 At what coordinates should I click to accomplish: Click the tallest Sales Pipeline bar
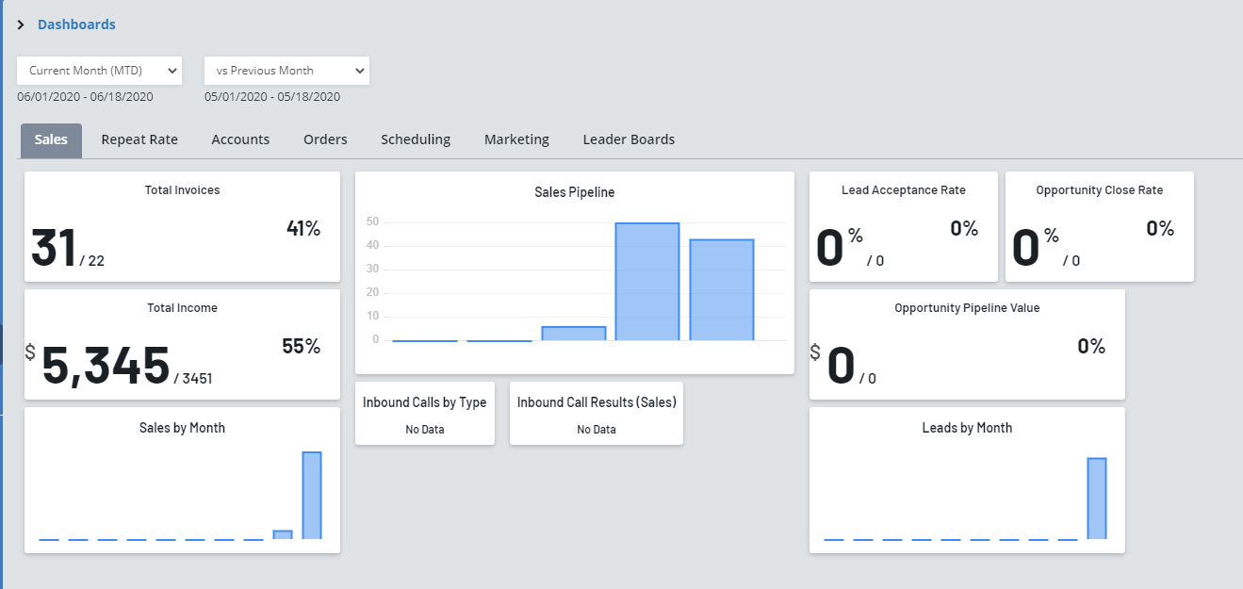tap(647, 281)
